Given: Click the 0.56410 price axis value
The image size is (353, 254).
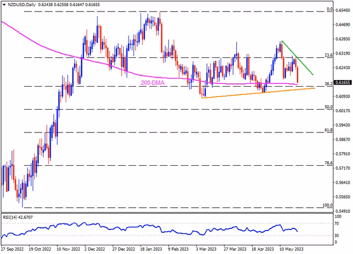Looking at the screenshot, I should click(343, 183).
